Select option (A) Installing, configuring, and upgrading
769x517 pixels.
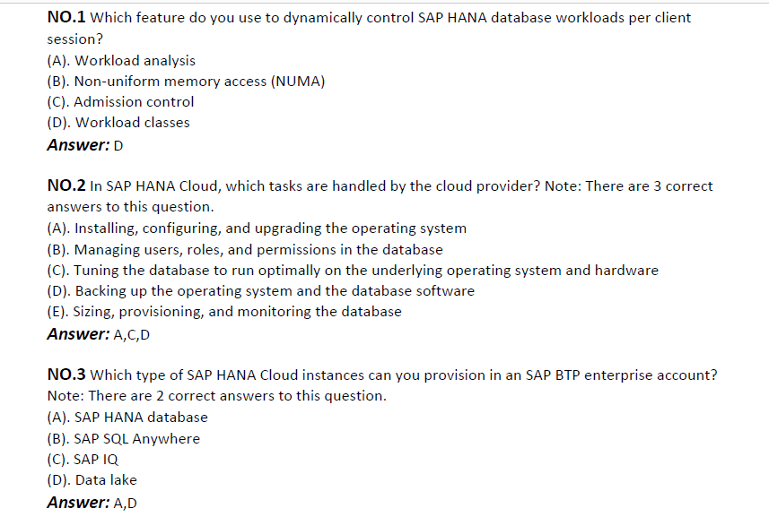(x=257, y=228)
